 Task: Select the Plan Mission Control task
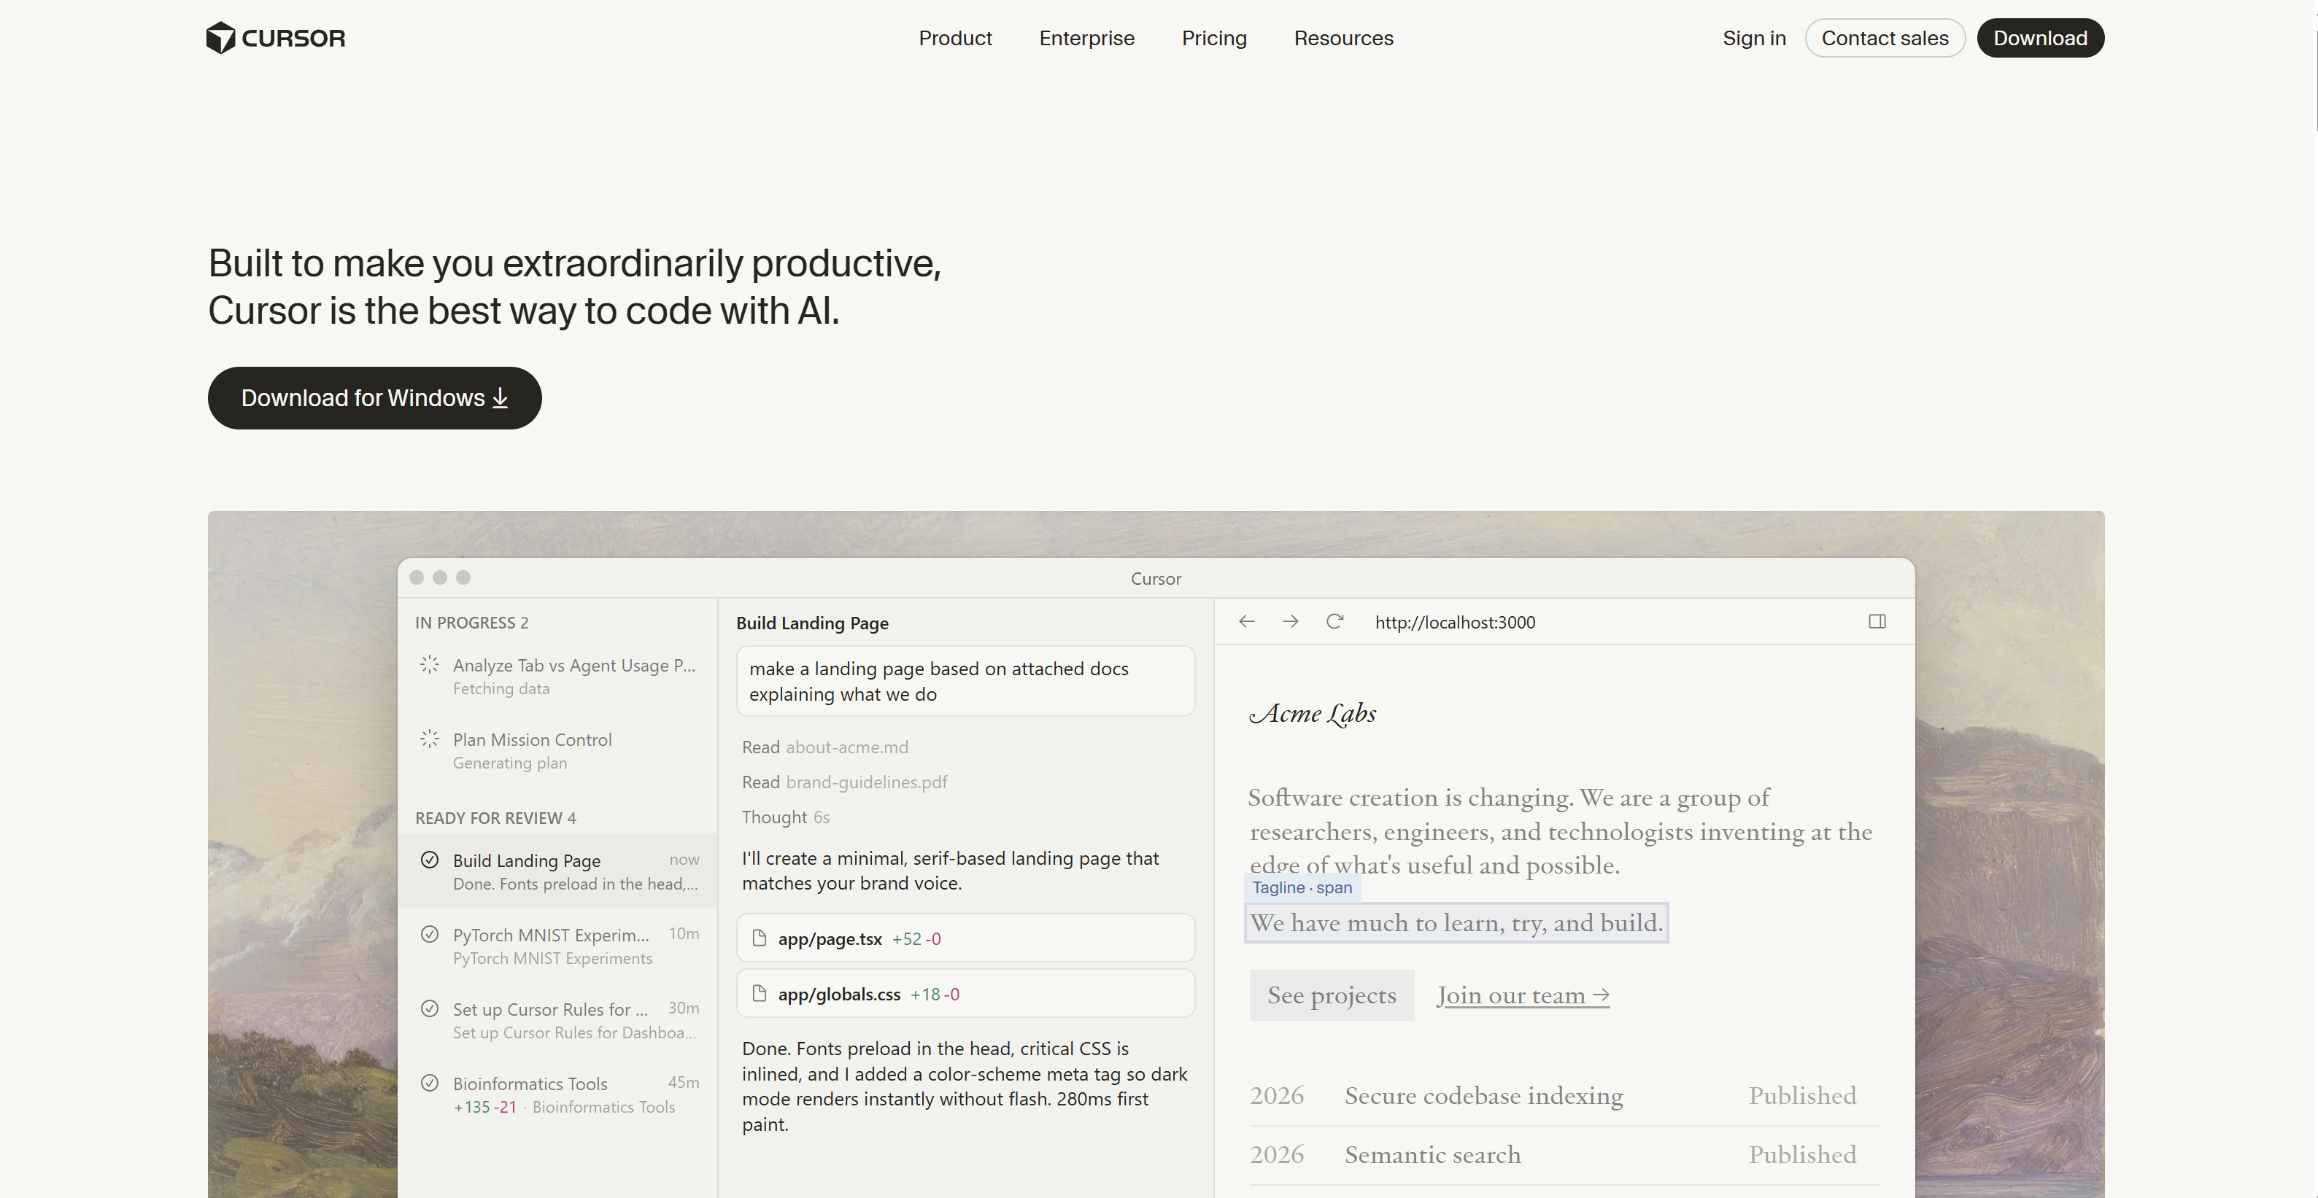click(558, 750)
